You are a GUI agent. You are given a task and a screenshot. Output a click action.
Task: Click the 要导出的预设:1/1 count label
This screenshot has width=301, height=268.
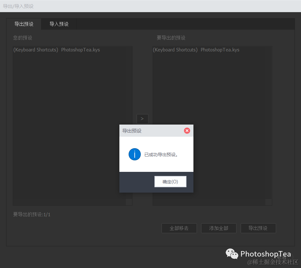click(x=32, y=214)
